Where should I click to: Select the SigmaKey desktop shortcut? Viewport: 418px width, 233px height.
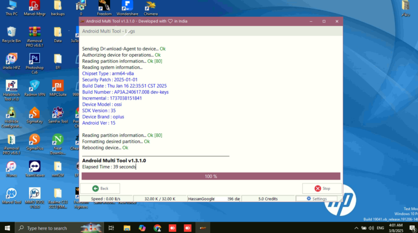[35, 115]
